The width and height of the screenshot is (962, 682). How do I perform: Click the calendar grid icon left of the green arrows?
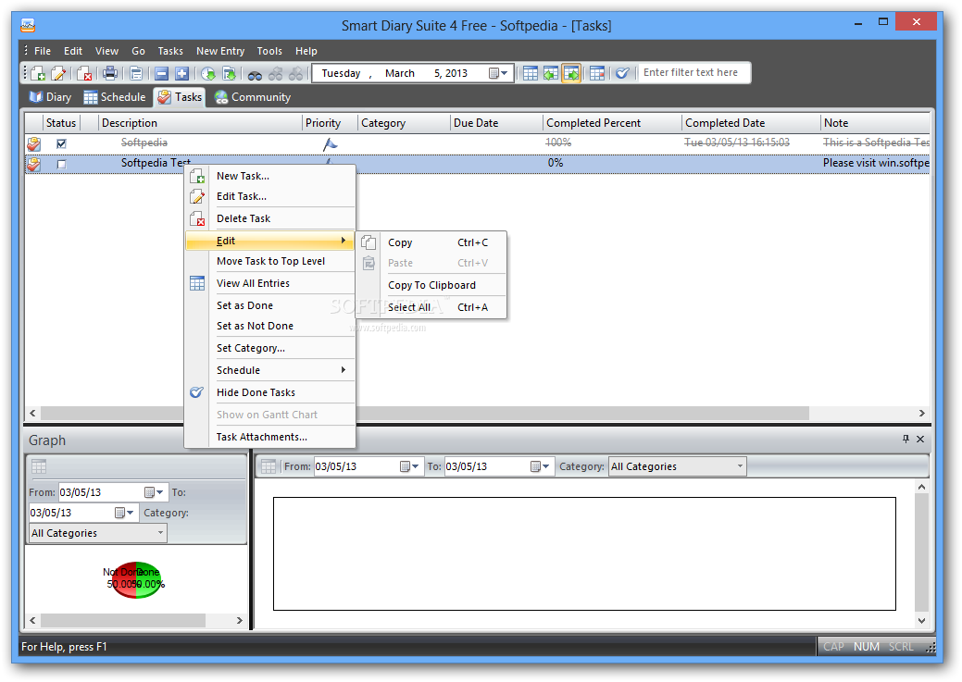pyautogui.click(x=531, y=74)
